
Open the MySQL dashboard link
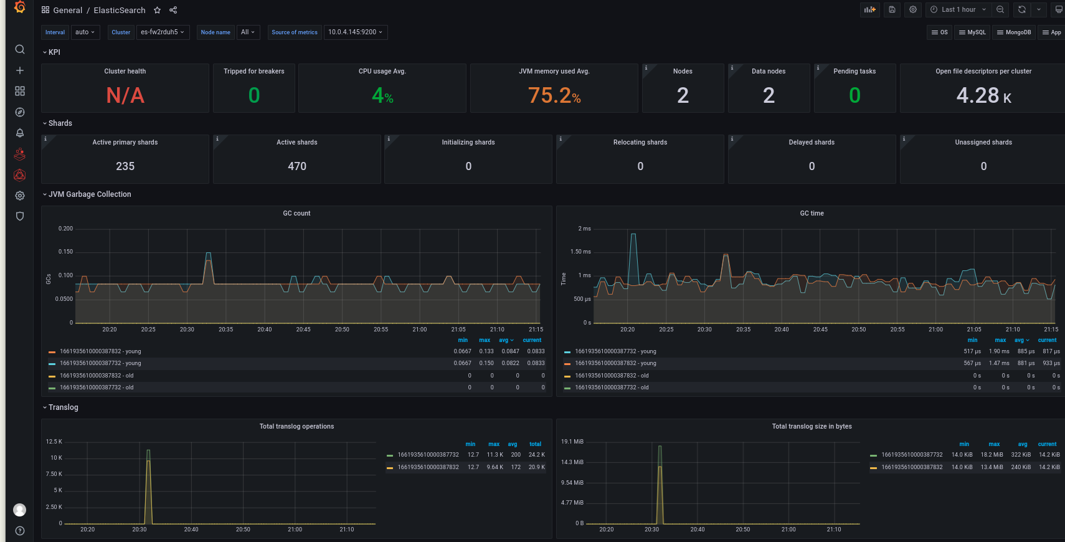click(972, 32)
